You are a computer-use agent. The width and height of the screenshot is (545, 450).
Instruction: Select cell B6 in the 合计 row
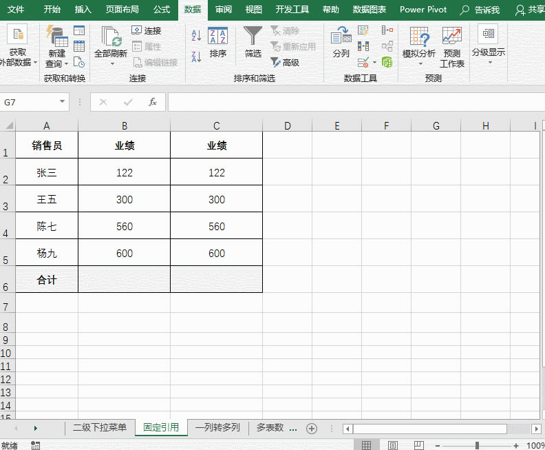tap(124, 280)
